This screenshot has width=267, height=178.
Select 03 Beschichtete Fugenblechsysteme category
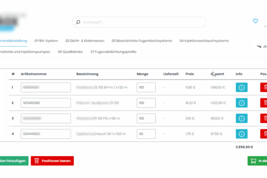[142, 41]
